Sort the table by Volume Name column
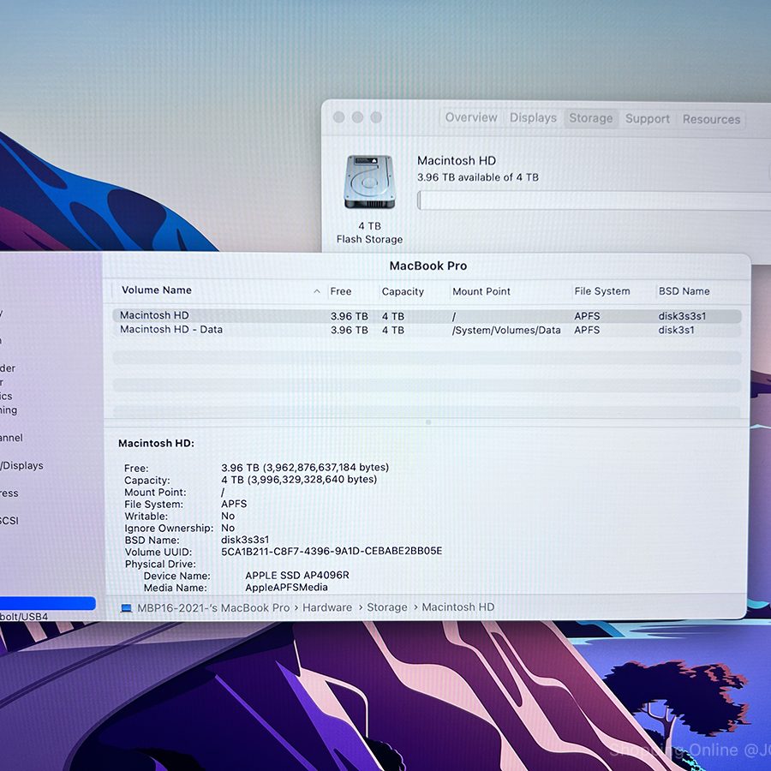 (157, 290)
